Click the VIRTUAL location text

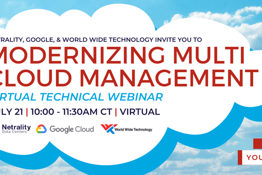pos(140,112)
